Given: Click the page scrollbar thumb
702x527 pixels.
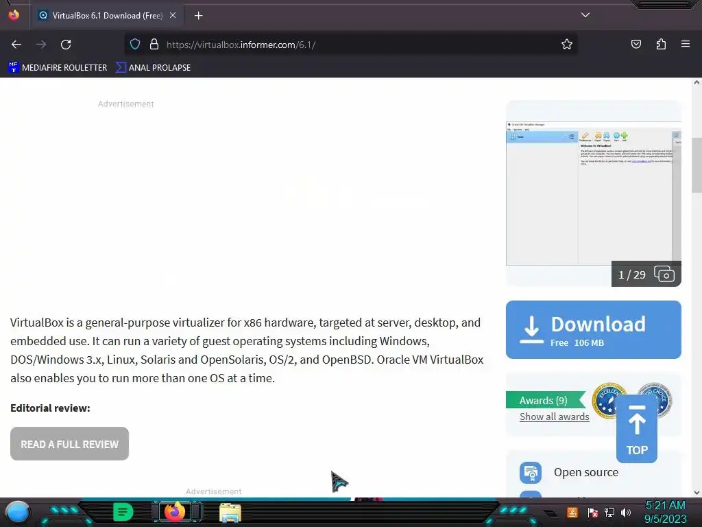Looking at the screenshot, I should point(697,165).
